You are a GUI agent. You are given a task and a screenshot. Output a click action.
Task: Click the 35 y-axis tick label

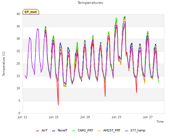(18, 26)
